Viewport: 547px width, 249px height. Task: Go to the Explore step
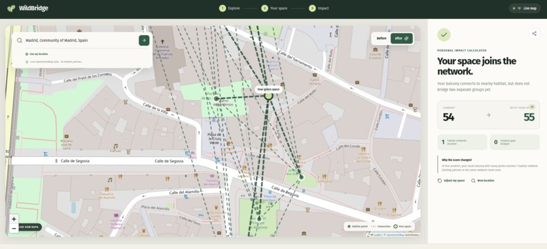pyautogui.click(x=229, y=8)
